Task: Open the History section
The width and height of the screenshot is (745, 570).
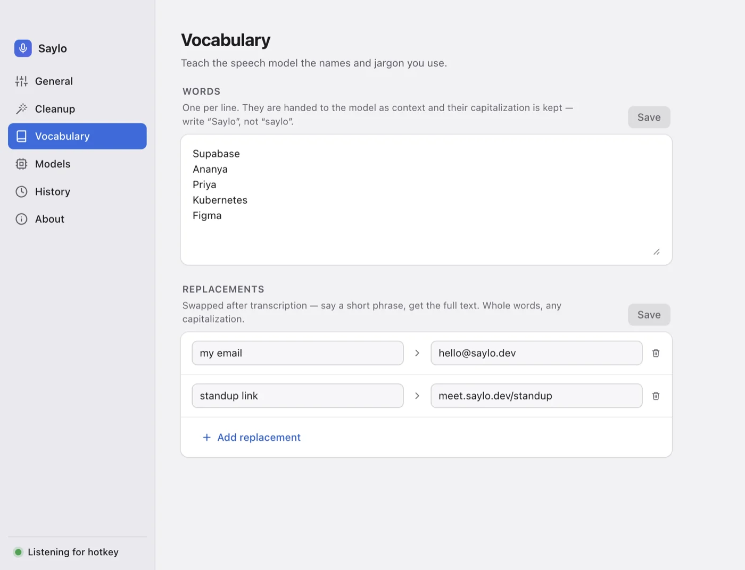Action: pos(77,191)
